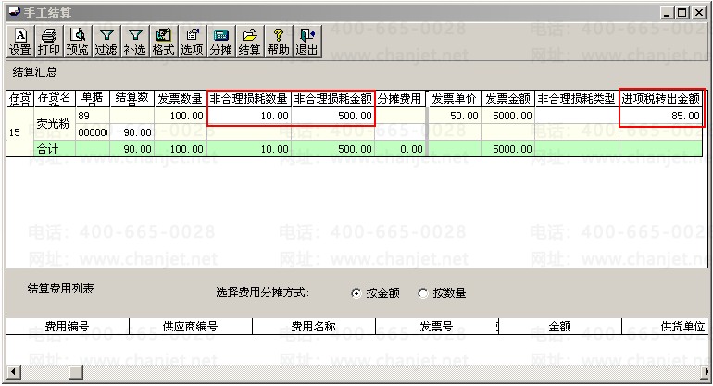Click the document number cell 89
This screenshot has width=713, height=386.
[93, 116]
